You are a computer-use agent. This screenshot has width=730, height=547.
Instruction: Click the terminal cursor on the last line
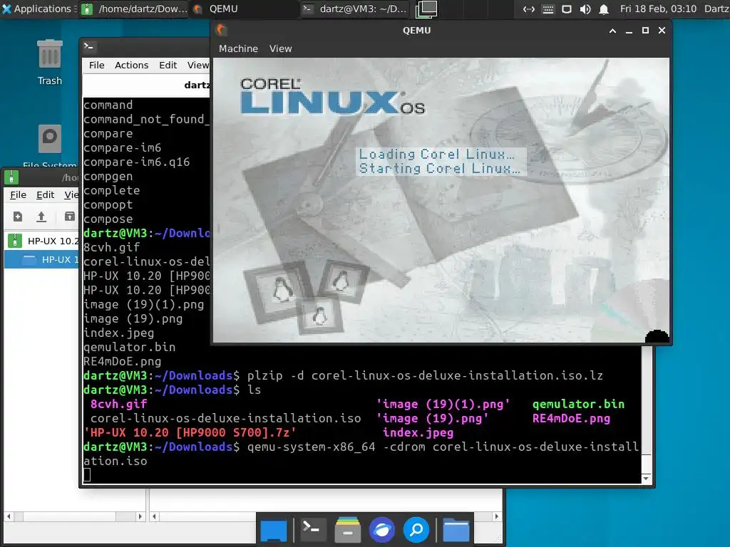tap(87, 475)
